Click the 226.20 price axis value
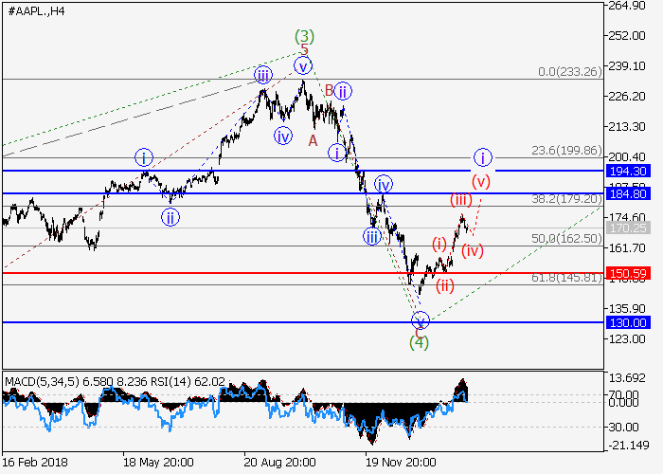 pos(627,97)
